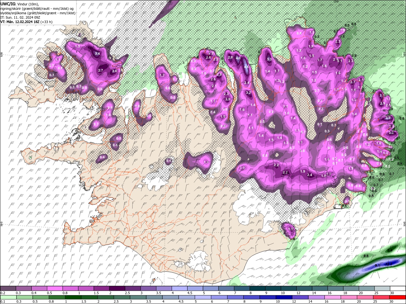Click the '3.0' value over the Westfjords

tap(115, 71)
